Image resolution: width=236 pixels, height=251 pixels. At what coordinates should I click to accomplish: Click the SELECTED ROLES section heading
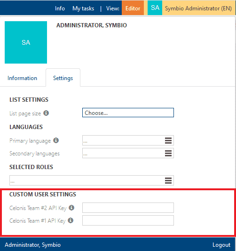(x=31, y=167)
